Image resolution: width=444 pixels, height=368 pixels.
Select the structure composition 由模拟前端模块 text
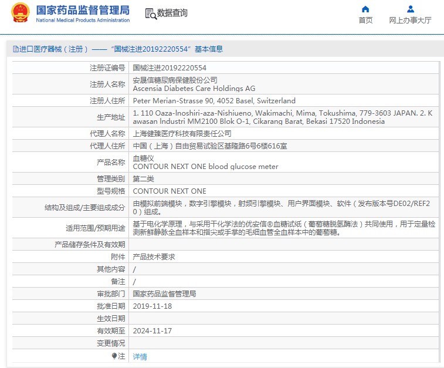point(282,208)
